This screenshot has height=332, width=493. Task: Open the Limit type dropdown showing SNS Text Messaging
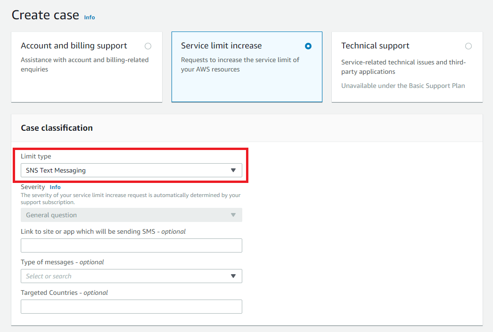point(131,170)
